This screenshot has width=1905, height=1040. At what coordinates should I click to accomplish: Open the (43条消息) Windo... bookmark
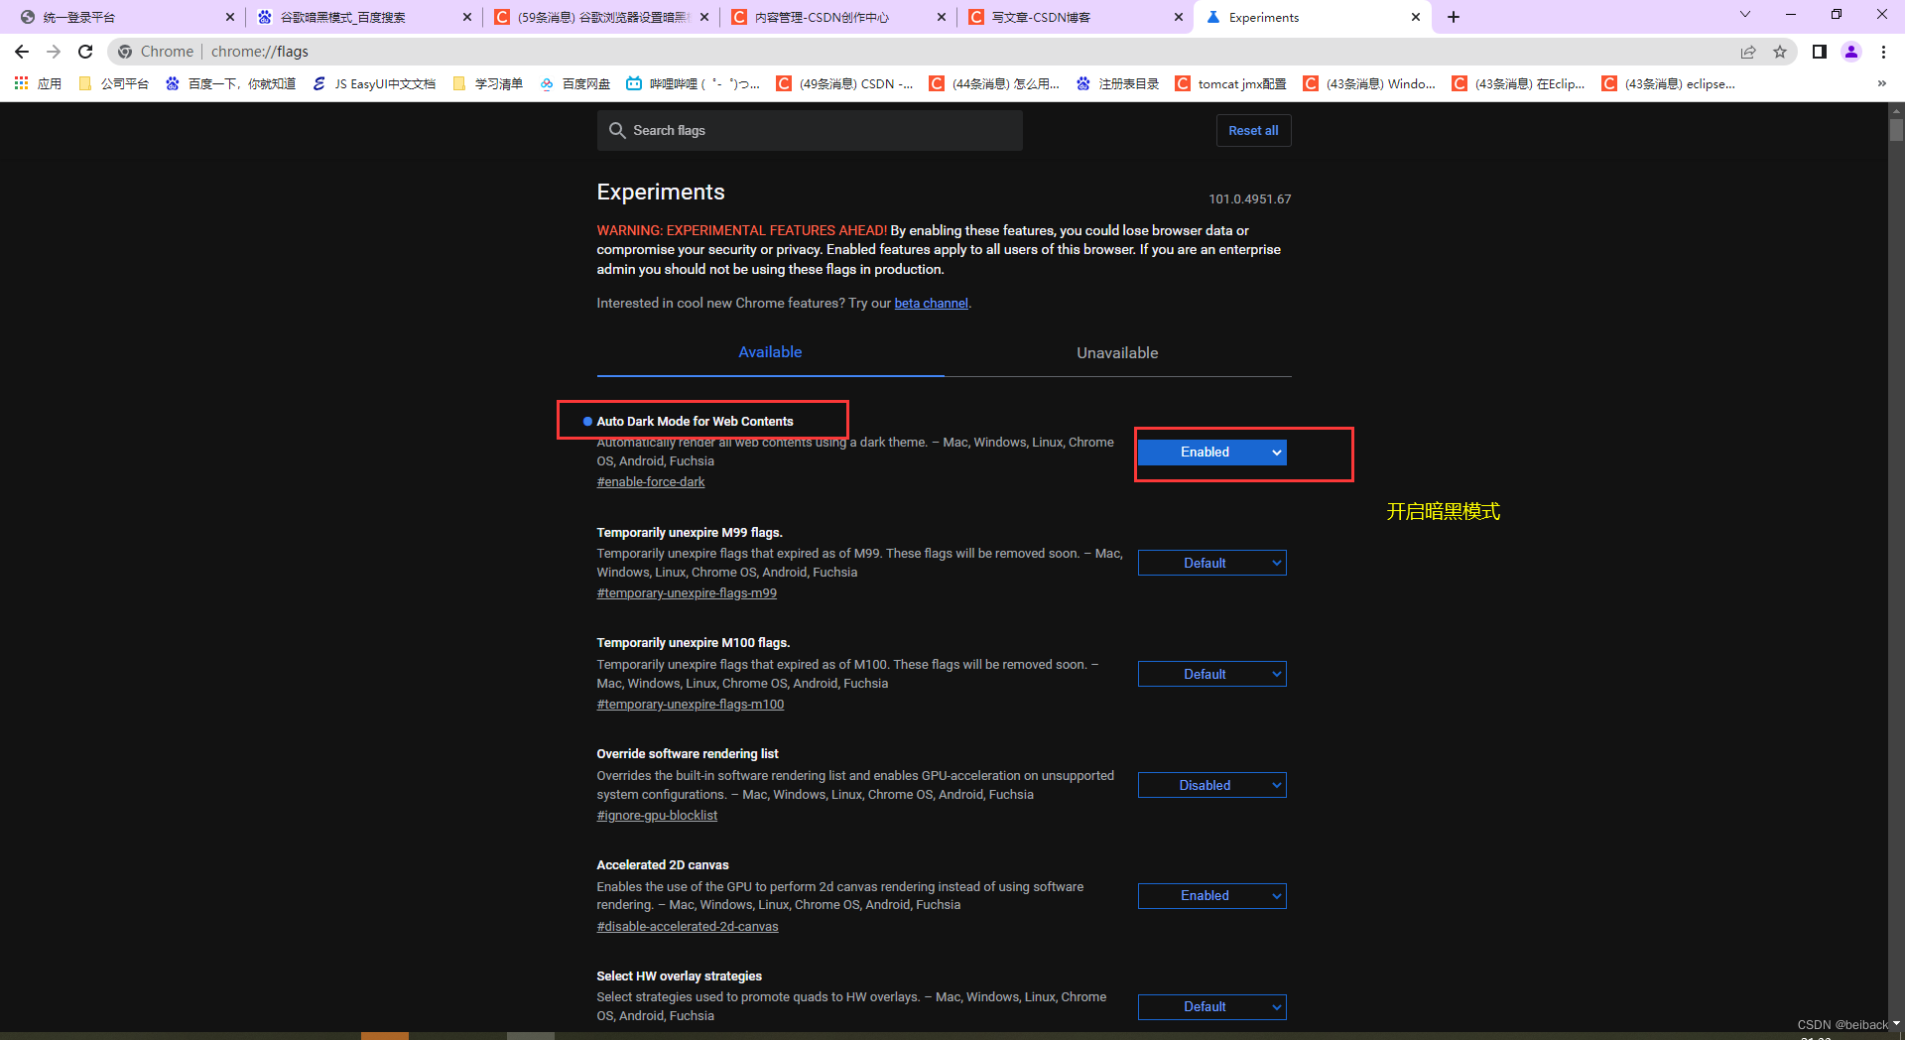click(x=1369, y=83)
